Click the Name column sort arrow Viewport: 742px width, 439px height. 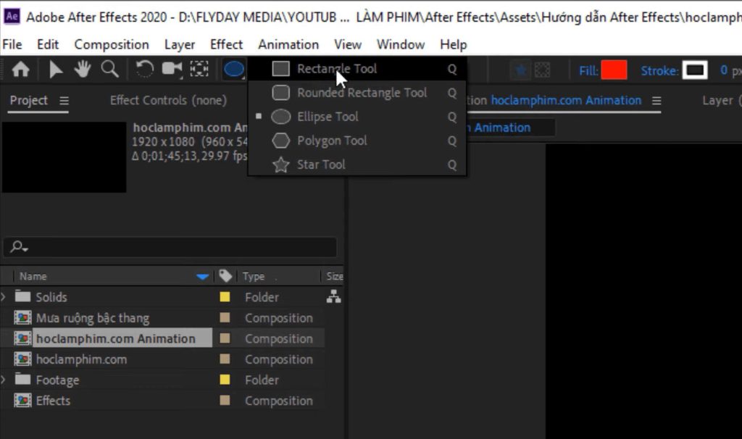tap(201, 276)
